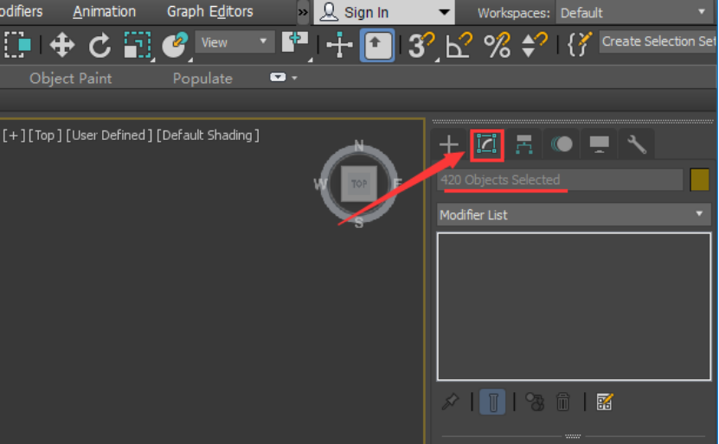Open the [Default Shading] viewport menu
The height and width of the screenshot is (444, 719).
pyautogui.click(x=208, y=136)
